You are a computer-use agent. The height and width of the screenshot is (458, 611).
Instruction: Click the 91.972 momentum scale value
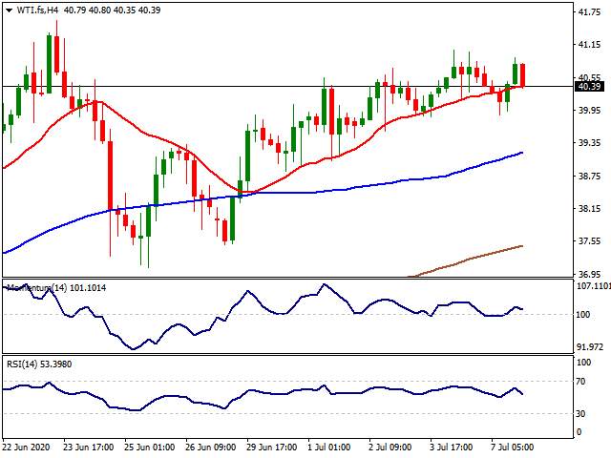[590, 346]
